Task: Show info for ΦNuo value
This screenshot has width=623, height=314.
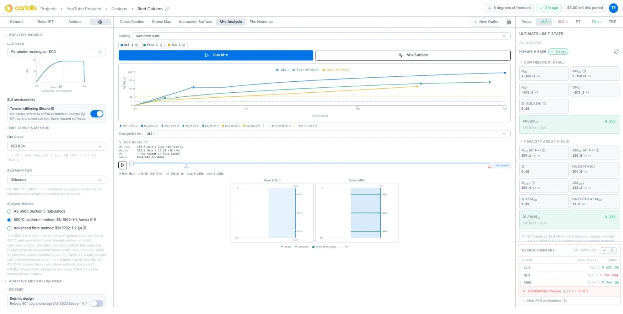Action: tap(584, 71)
